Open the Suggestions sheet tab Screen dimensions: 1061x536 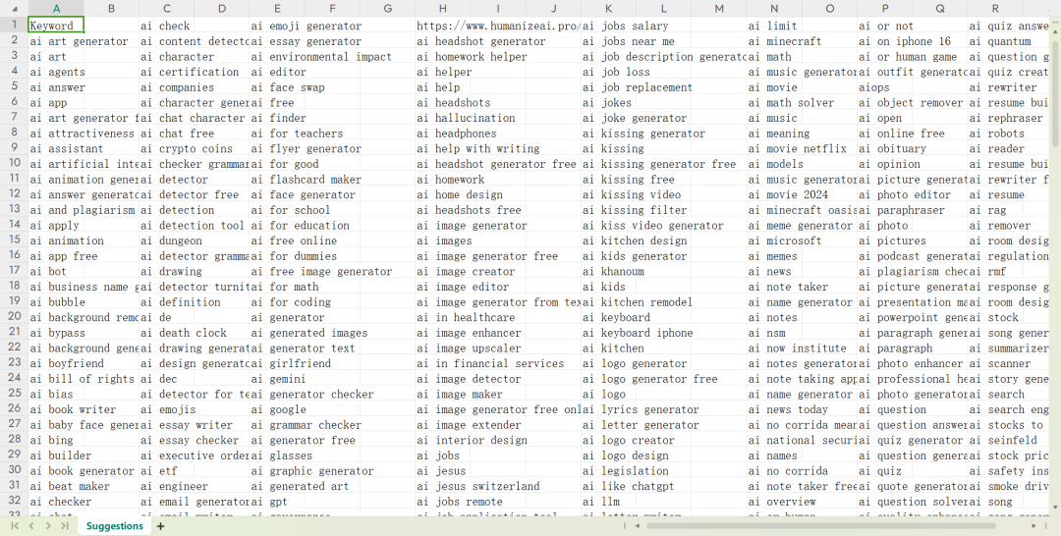click(115, 526)
